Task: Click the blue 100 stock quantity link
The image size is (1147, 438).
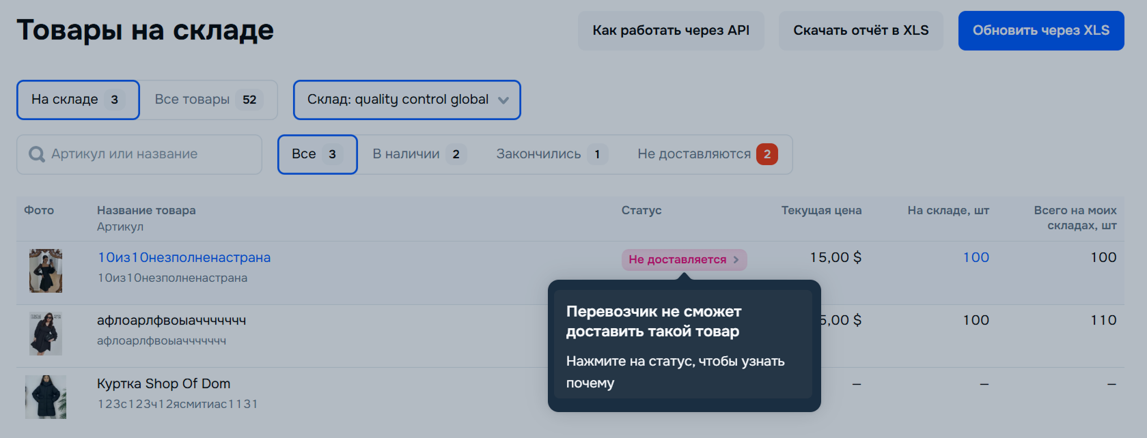Action: 976,257
